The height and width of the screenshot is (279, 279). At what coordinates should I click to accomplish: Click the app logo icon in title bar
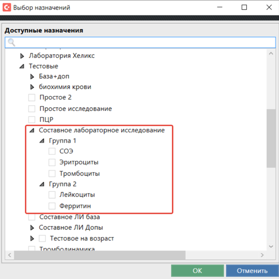click(x=7, y=7)
